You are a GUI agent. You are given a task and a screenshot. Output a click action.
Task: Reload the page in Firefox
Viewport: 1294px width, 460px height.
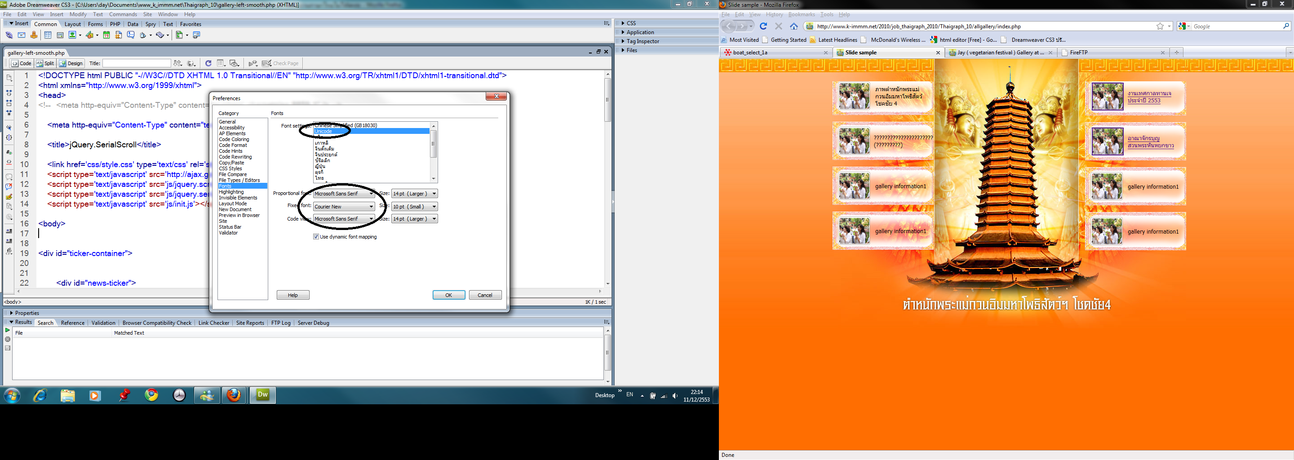763,26
